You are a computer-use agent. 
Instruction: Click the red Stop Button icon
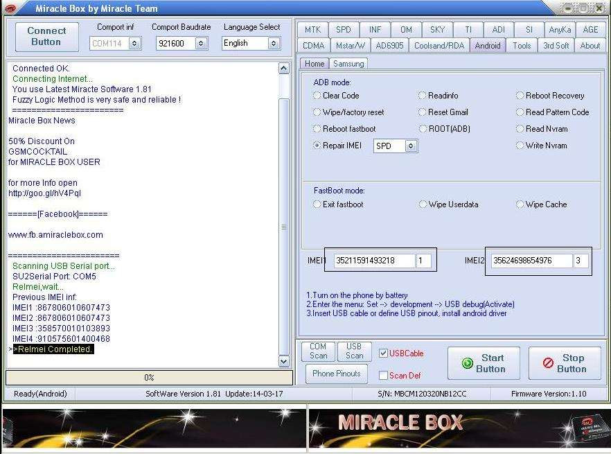[548, 363]
